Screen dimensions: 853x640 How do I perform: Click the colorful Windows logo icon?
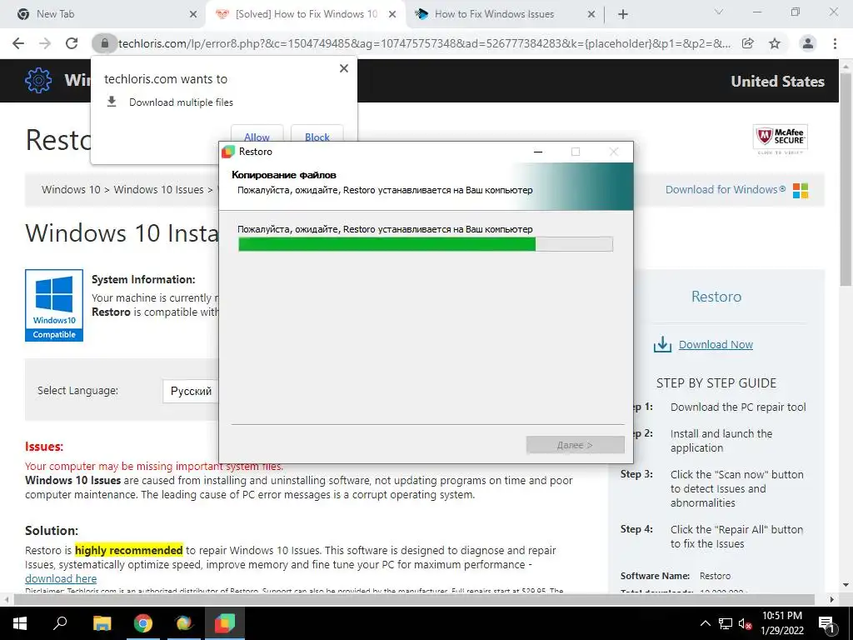pos(801,191)
